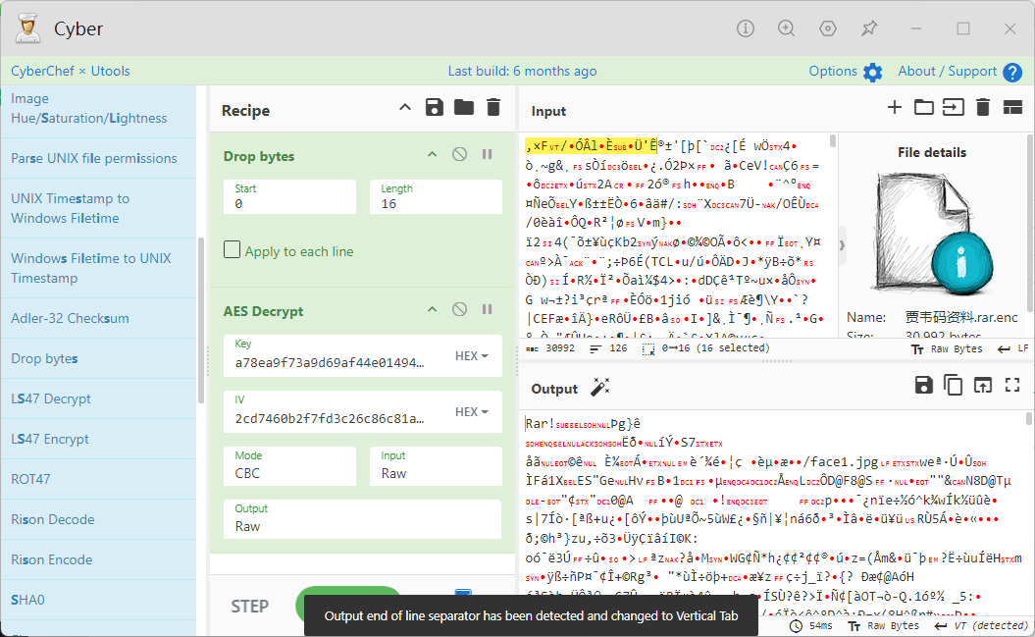
Task: Select the LS47 Decrypt operation
Action: [x=98, y=398]
